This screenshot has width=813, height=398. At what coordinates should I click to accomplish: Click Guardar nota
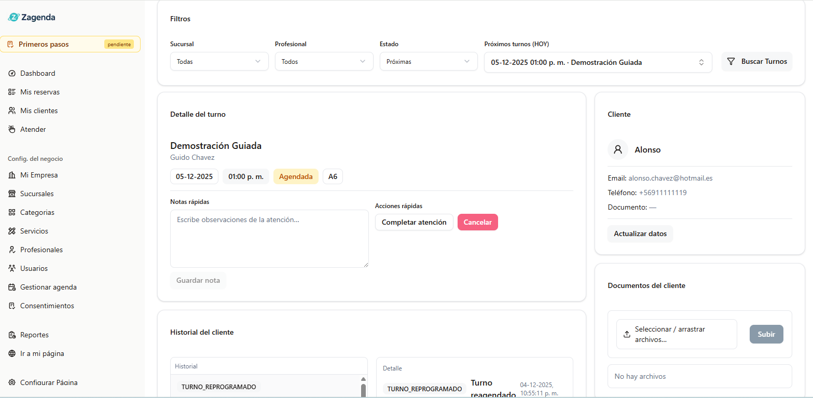tap(198, 280)
